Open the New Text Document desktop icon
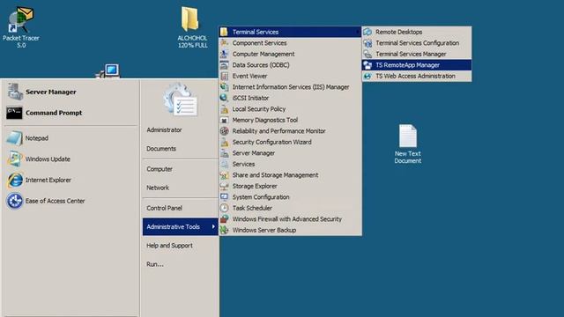 [x=407, y=144]
